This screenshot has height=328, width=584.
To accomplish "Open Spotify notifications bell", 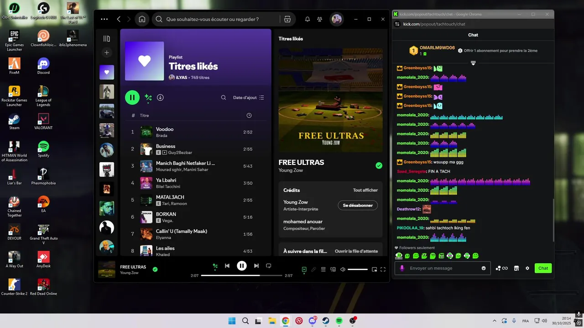I will (x=308, y=19).
